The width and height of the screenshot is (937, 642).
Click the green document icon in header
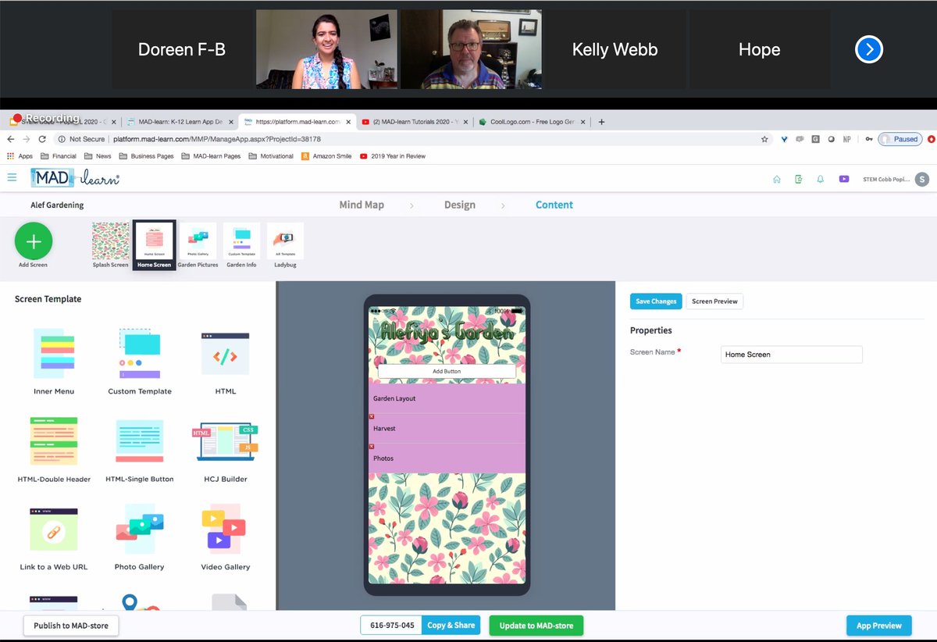(x=798, y=179)
